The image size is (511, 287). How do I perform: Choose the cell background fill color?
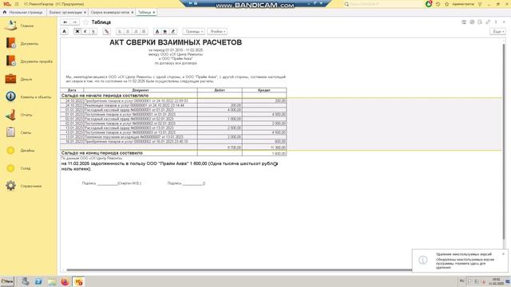tap(165, 32)
